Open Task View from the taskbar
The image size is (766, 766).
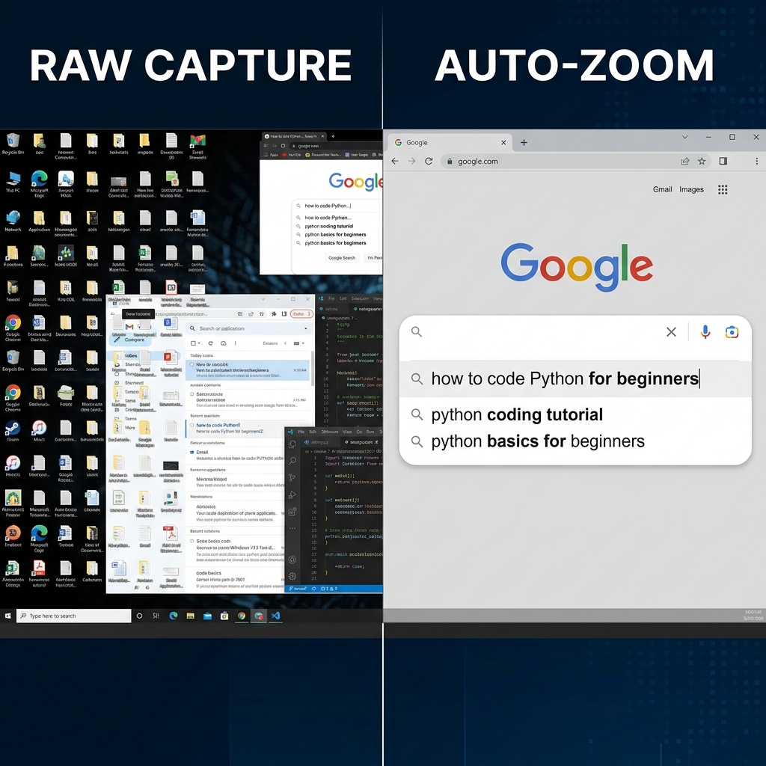coord(156,616)
